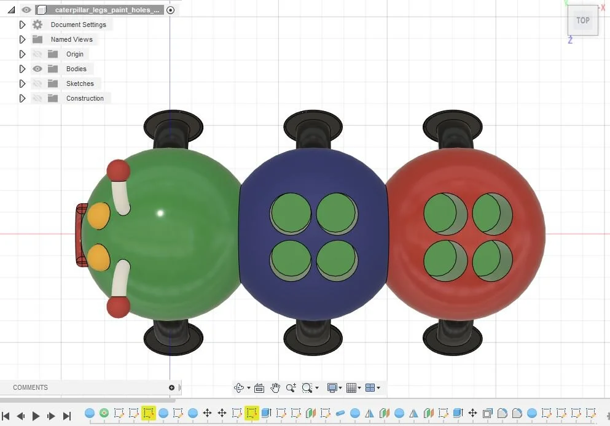Image resolution: width=610 pixels, height=426 pixels.
Task: Select the Zoom magnifier with plus-minus
Action: (291, 387)
